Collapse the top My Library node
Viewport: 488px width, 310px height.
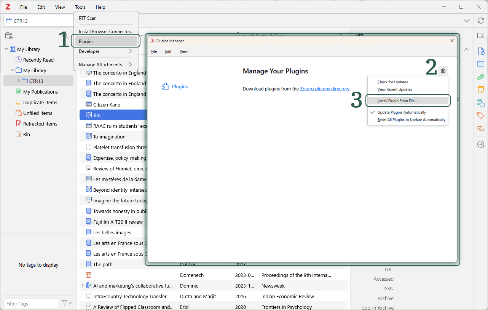coord(6,49)
